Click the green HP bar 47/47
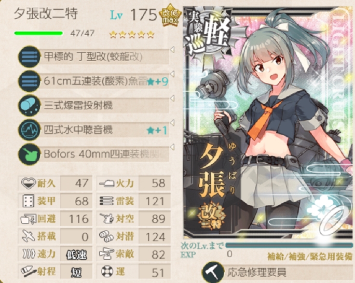The image size is (355, 283). 38,34
